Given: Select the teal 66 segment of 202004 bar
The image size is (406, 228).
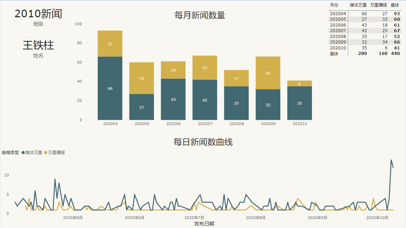Looking at the screenshot, I should (x=110, y=88).
